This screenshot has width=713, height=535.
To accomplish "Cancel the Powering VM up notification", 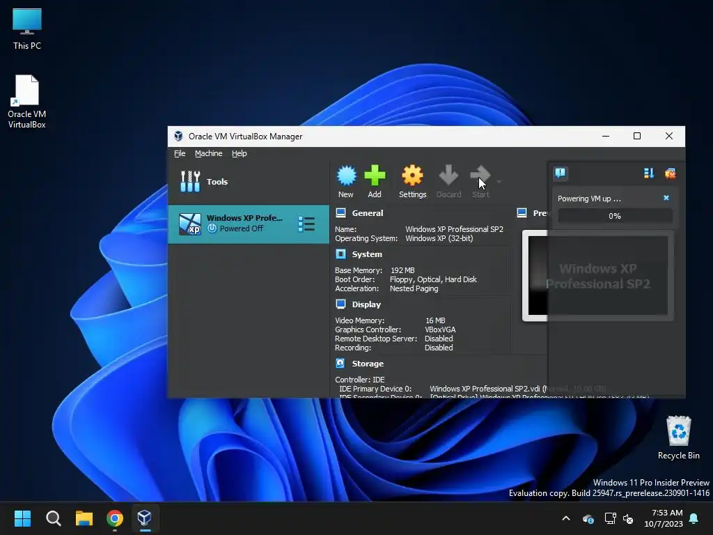I will click(666, 198).
